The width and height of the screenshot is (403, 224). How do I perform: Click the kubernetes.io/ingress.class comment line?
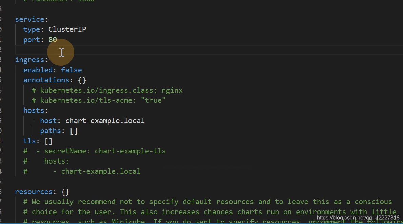point(107,90)
